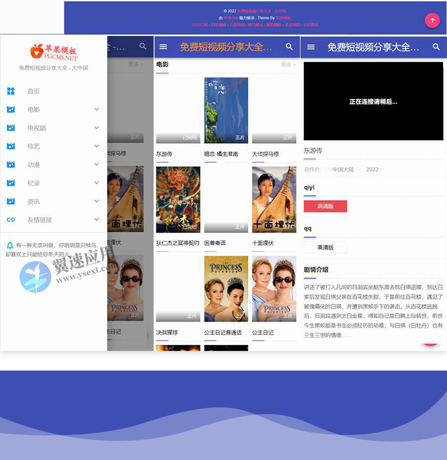Expand the 纪录 menu chevron

pos(96,183)
